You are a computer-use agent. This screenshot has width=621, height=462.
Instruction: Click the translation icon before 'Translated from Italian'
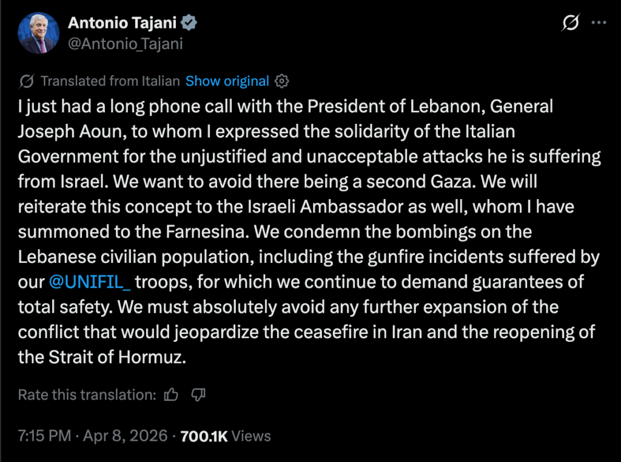27,81
